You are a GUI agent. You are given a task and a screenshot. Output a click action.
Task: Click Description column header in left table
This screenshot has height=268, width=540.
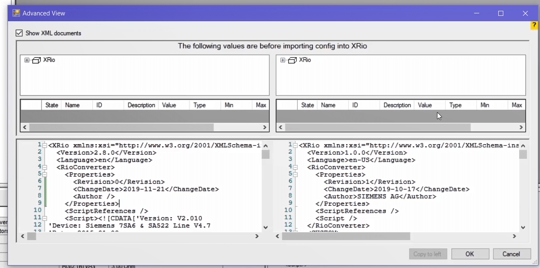[141, 105]
